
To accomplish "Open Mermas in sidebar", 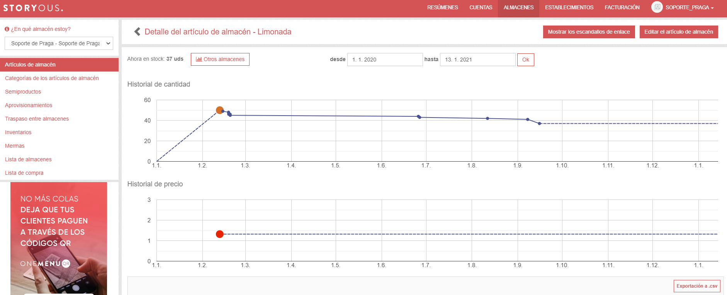I will click(x=15, y=146).
